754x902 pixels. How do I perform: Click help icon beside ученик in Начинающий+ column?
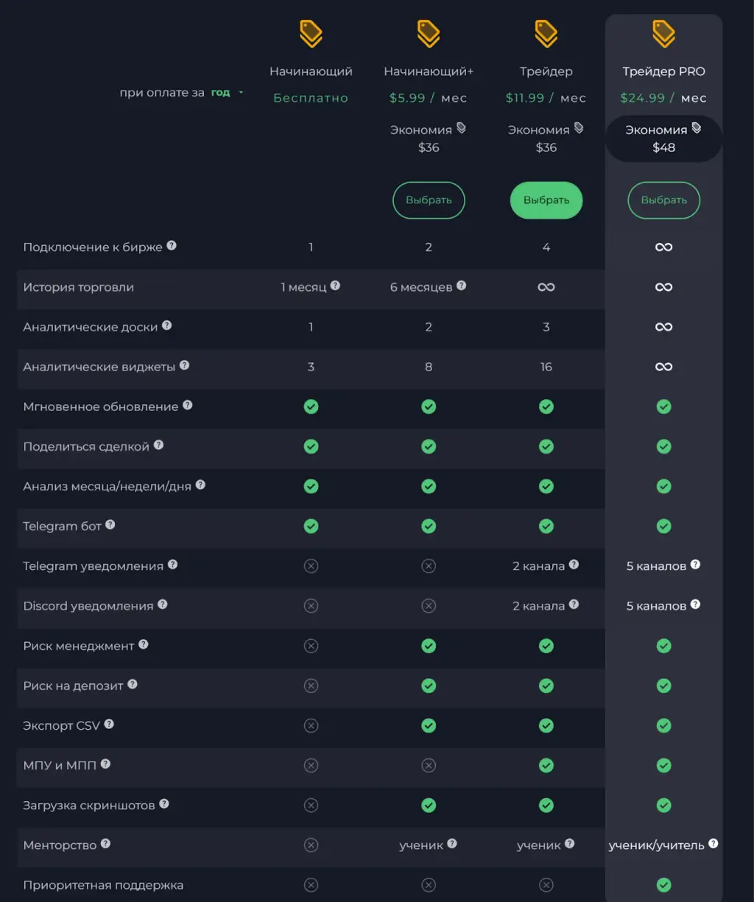[x=452, y=844]
